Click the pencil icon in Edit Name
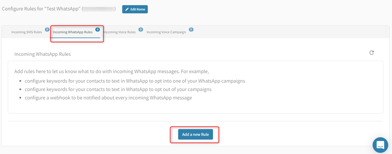This screenshot has width=392, height=154. (127, 9)
